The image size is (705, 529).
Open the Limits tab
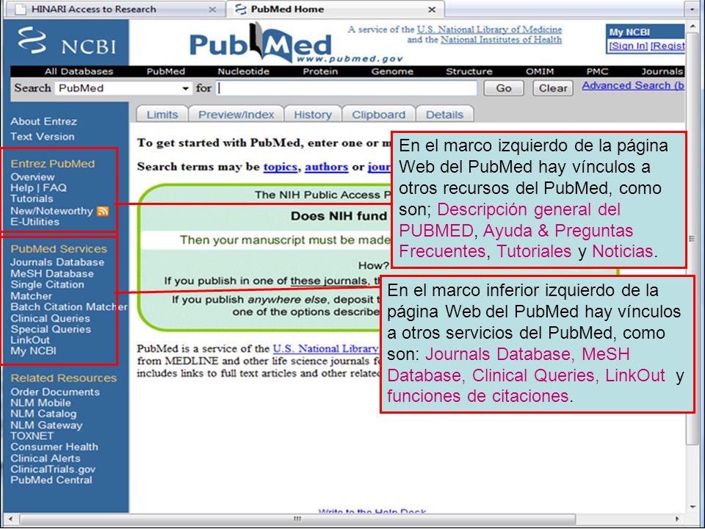tap(162, 115)
